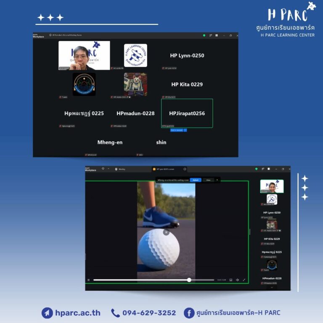The height and width of the screenshot is (323, 323).
Task: Pause the shared video from bottom-left control
Action: 89,280
